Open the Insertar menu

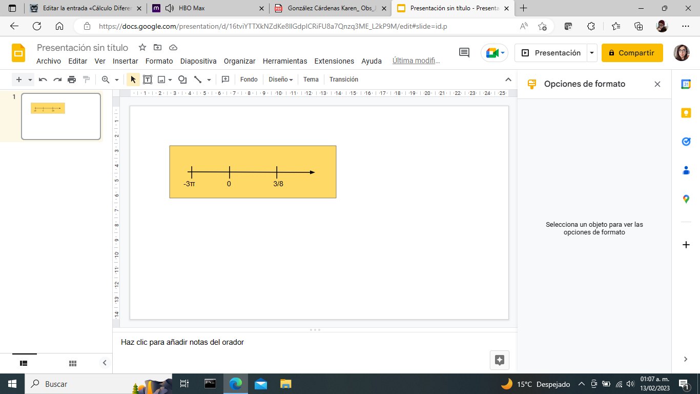pos(125,61)
